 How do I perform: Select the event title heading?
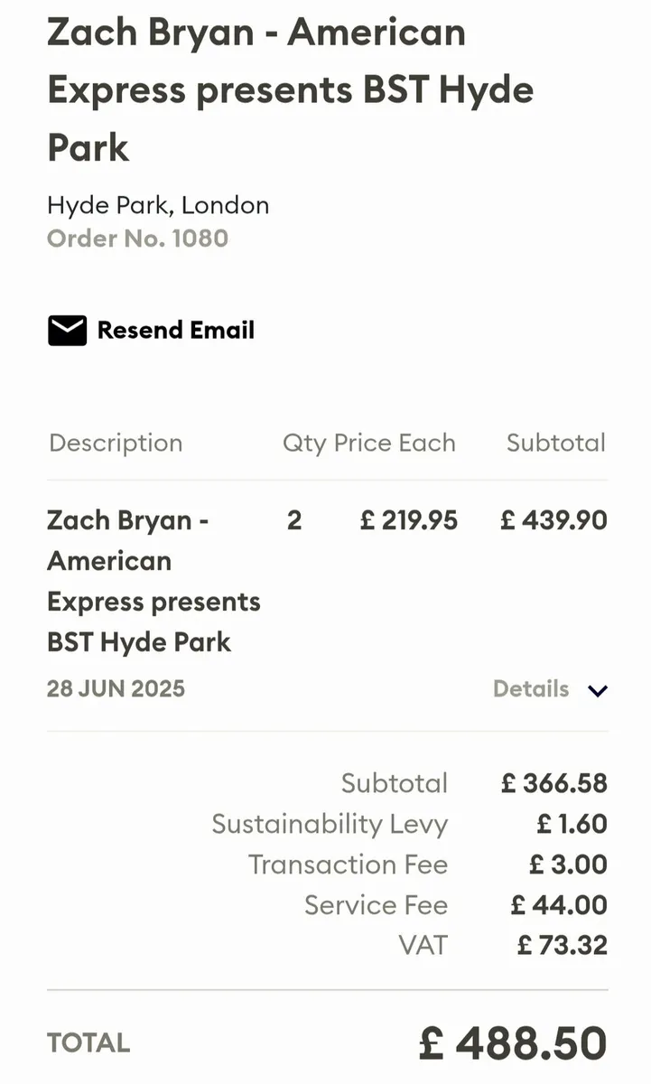click(x=291, y=89)
